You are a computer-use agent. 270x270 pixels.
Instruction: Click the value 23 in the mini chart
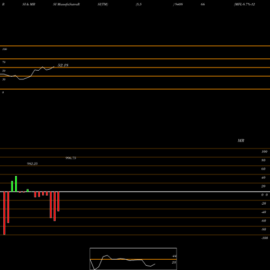174,262
